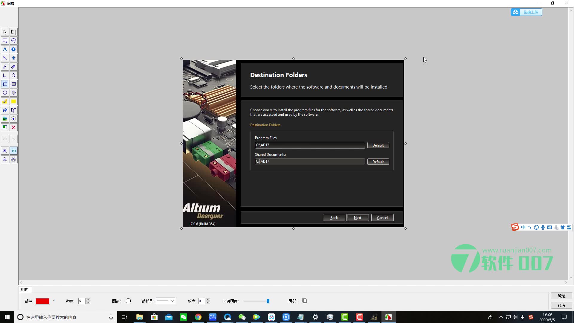
Task: Select the numbered step stamp tool
Action: 13,49
